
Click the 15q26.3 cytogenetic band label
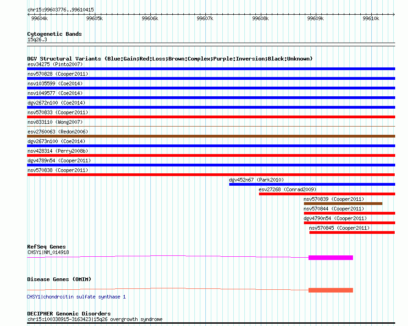[37, 40]
